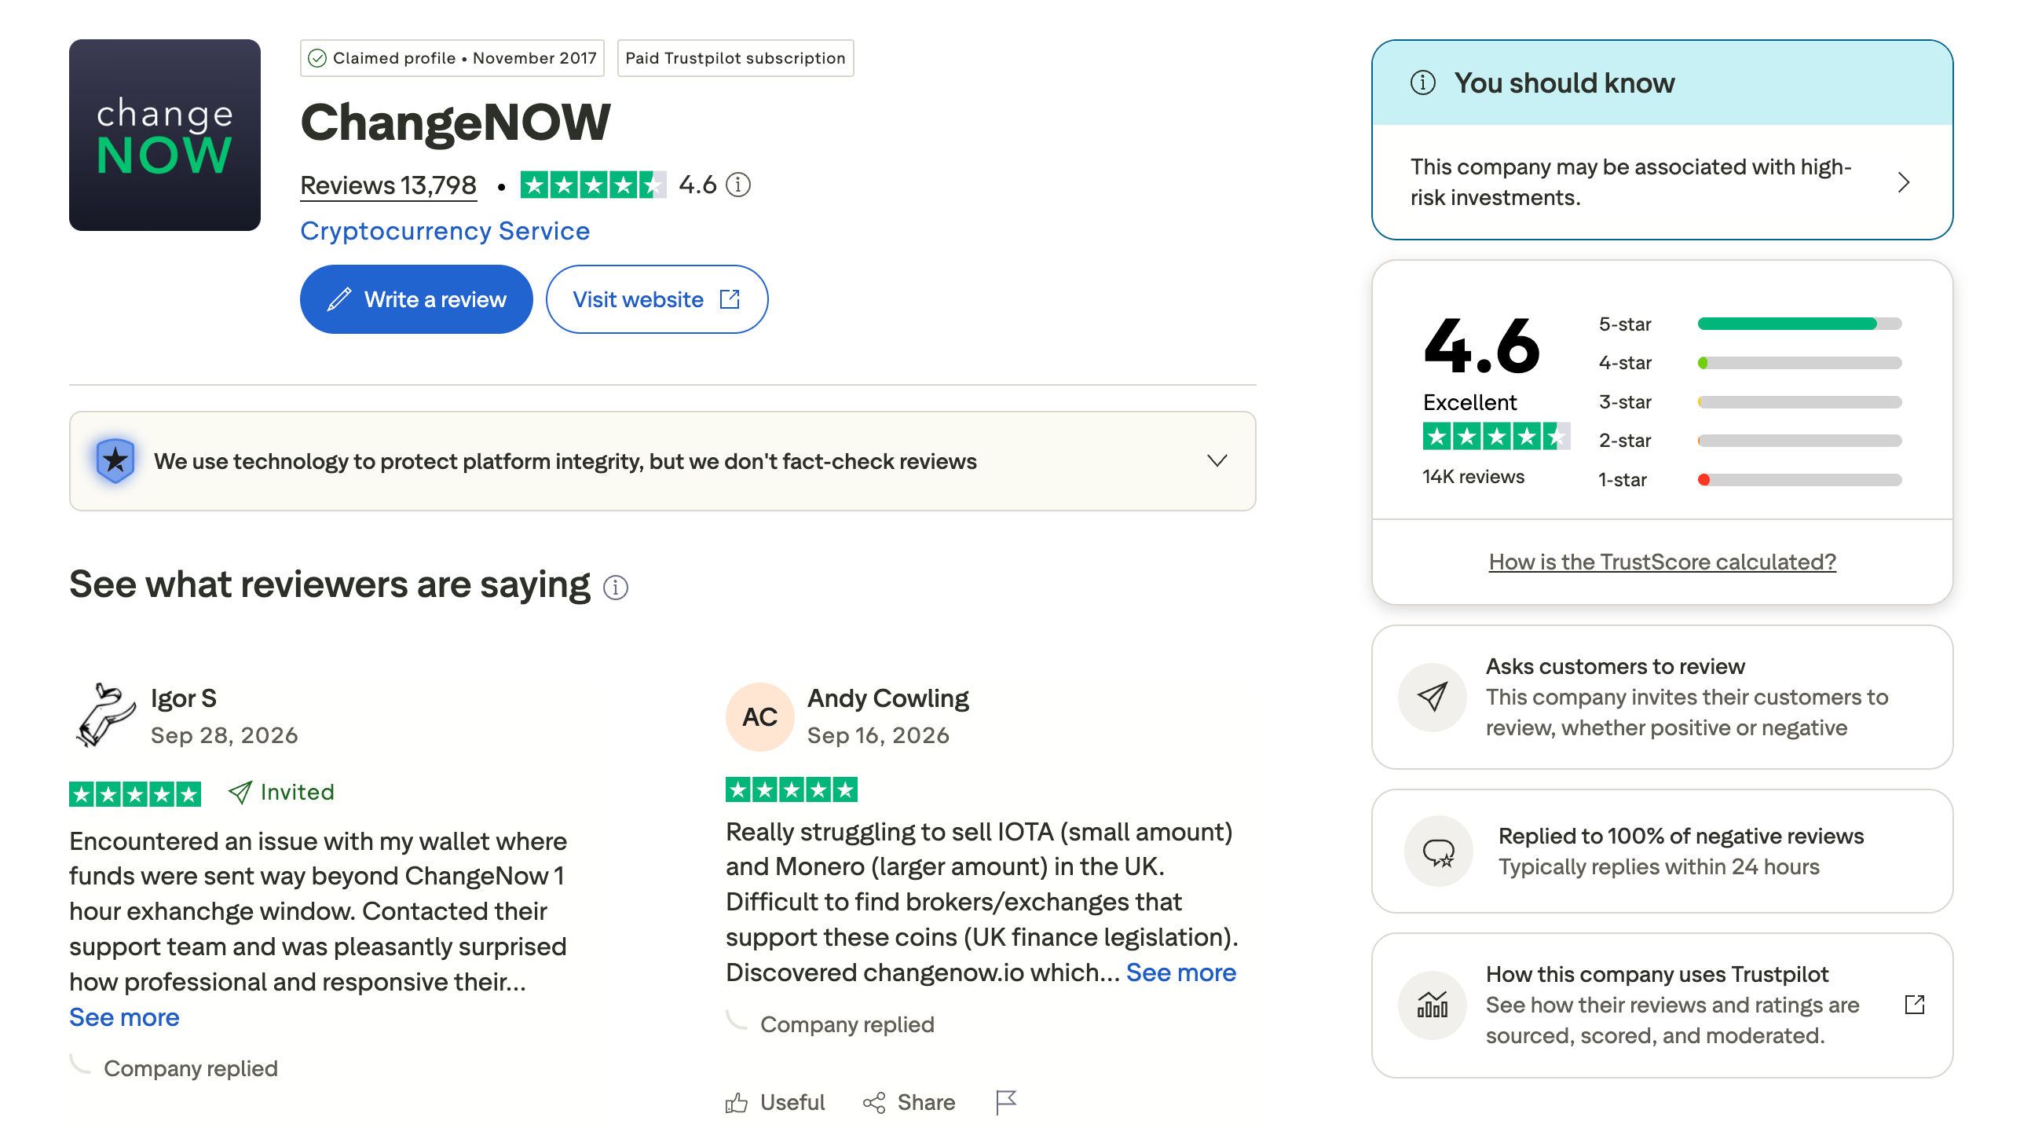Click the Invited paper plane icon
This screenshot has height=1128, width=2042.
tap(240, 791)
